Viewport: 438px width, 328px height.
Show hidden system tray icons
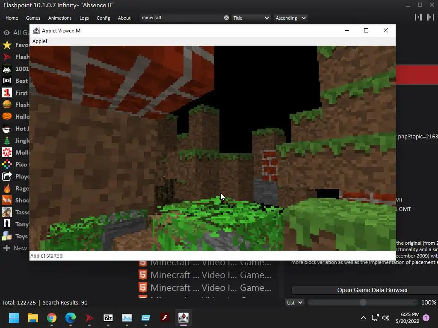364,318
